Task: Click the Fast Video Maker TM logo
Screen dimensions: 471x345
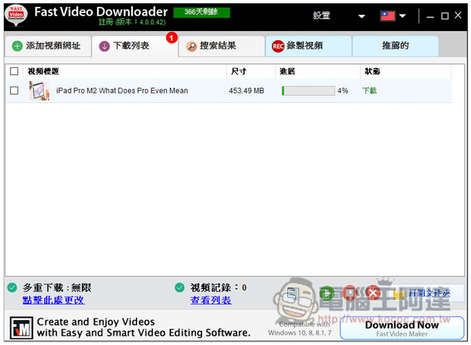Action: (x=21, y=328)
